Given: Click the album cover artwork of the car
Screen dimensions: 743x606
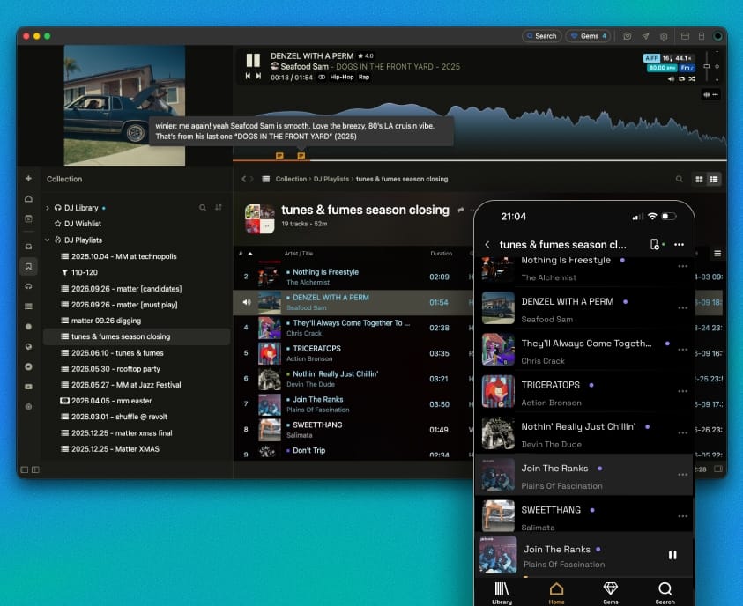Looking at the screenshot, I should [x=124, y=106].
